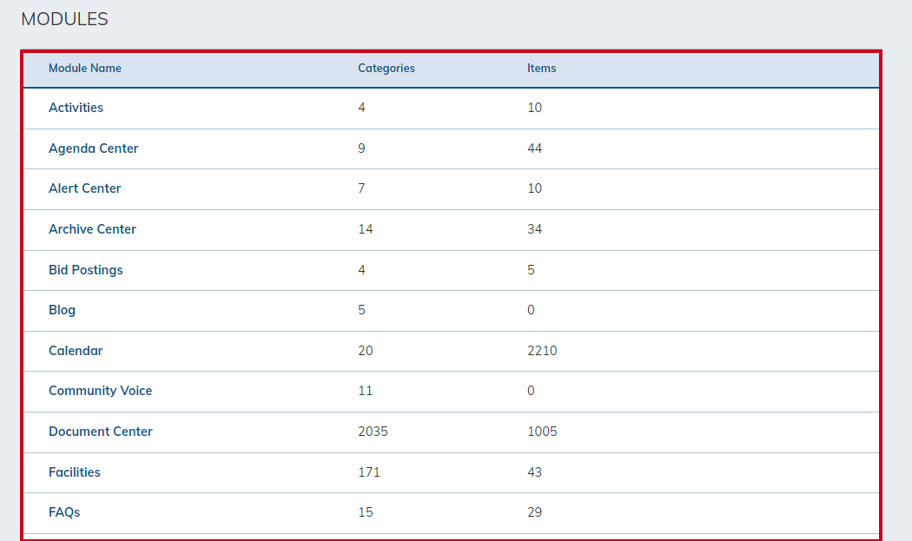This screenshot has width=912, height=541.
Task: Open the Community Voice module
Action: tap(100, 391)
